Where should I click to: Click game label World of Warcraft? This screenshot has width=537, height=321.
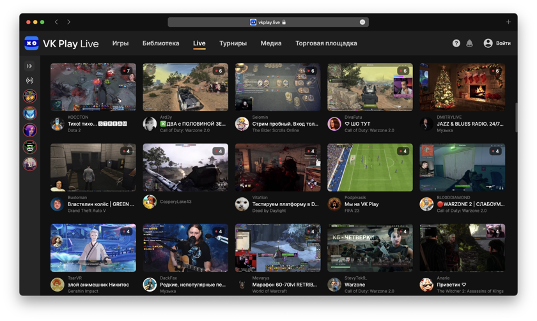(x=270, y=291)
